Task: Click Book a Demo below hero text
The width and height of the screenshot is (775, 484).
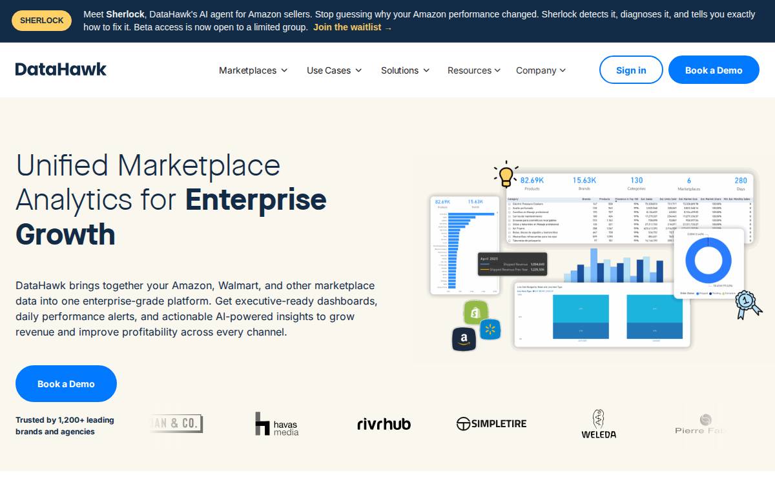Action: click(66, 383)
